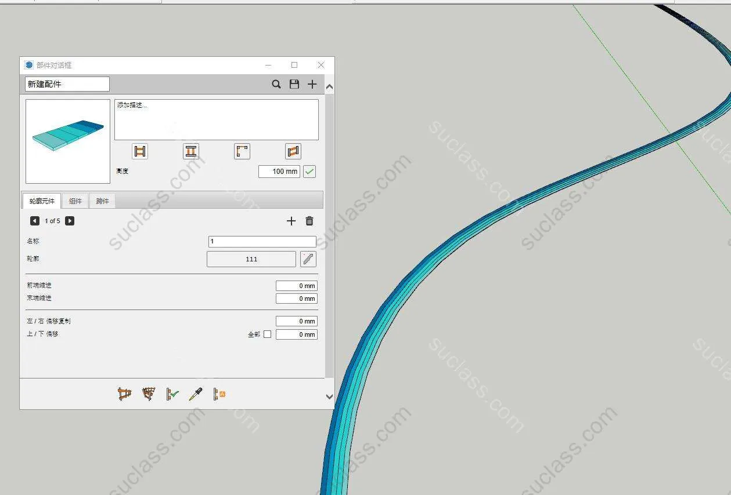Select the first fence icon in bottom toolbar

[x=124, y=395]
